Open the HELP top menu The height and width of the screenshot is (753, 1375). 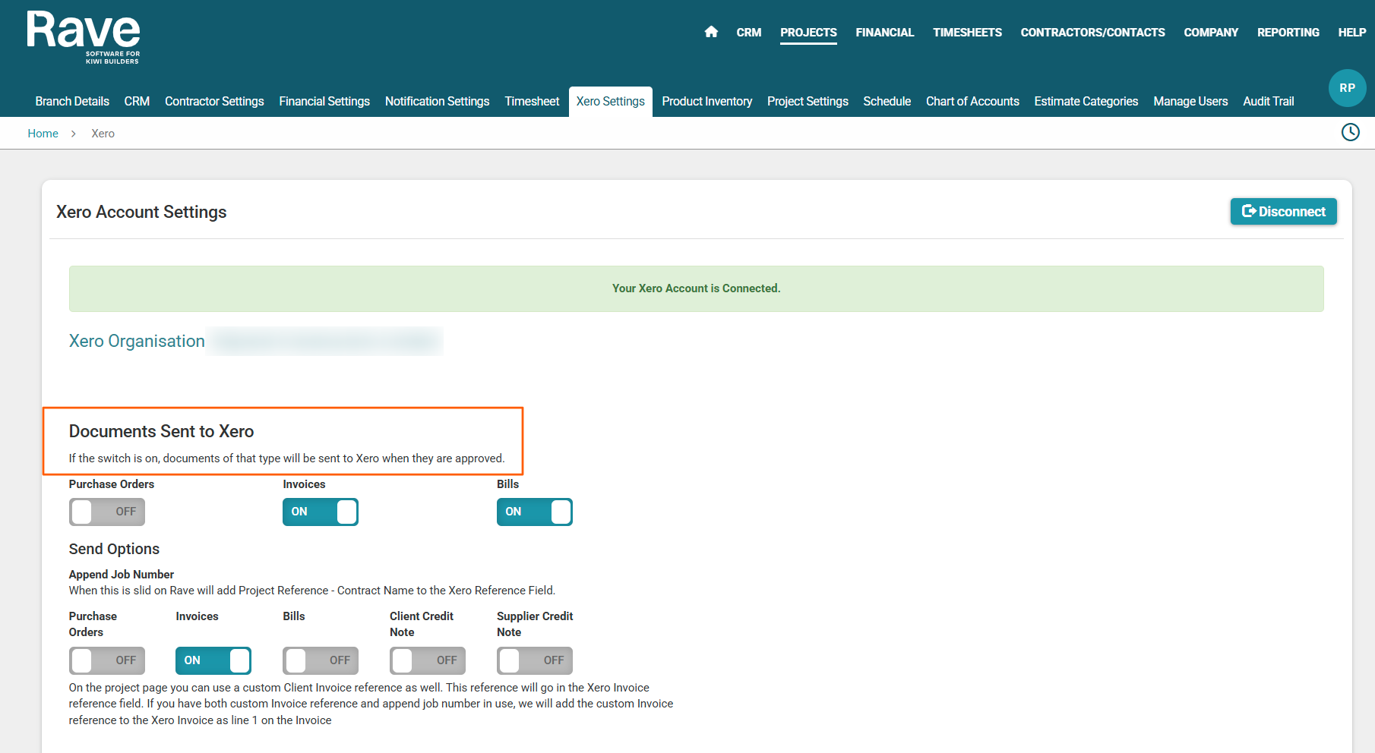pyautogui.click(x=1352, y=33)
